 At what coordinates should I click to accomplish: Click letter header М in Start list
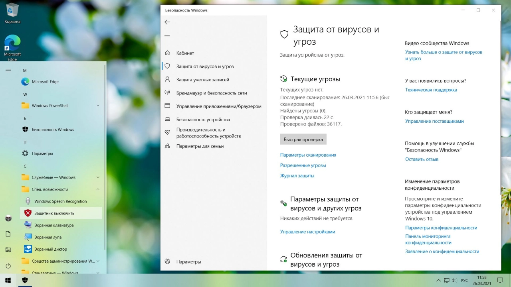tap(25, 71)
